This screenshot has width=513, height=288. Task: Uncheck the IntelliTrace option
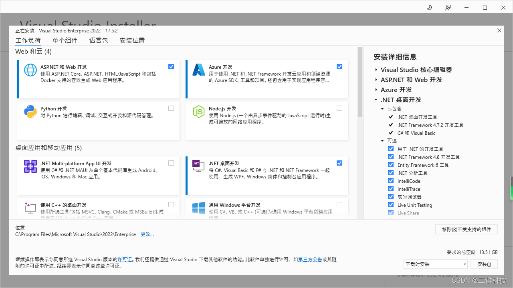(391, 189)
